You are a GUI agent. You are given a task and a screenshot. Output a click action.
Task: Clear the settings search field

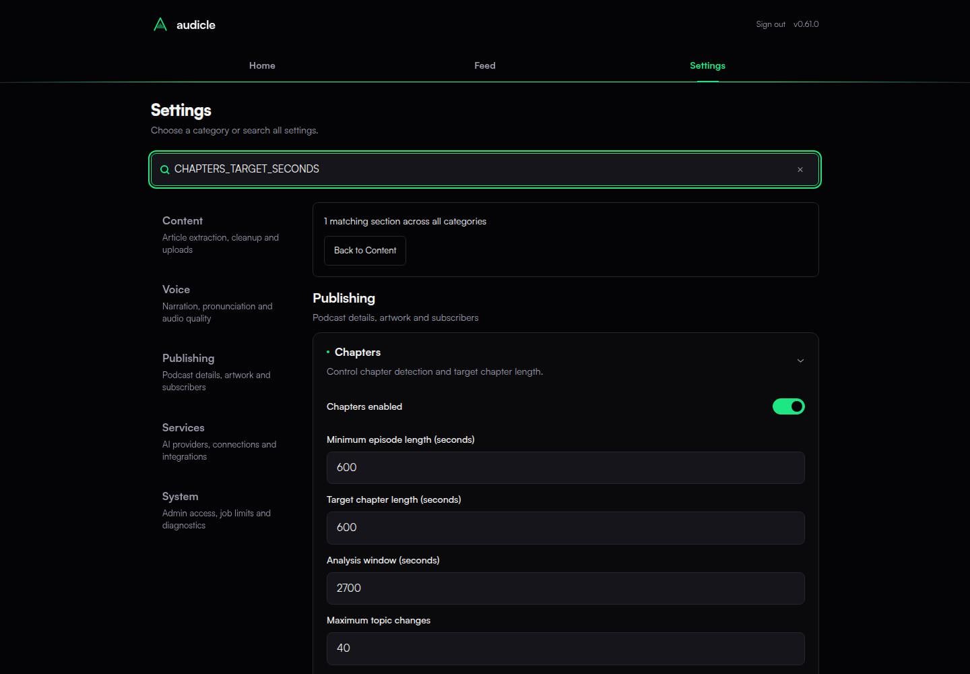(800, 170)
